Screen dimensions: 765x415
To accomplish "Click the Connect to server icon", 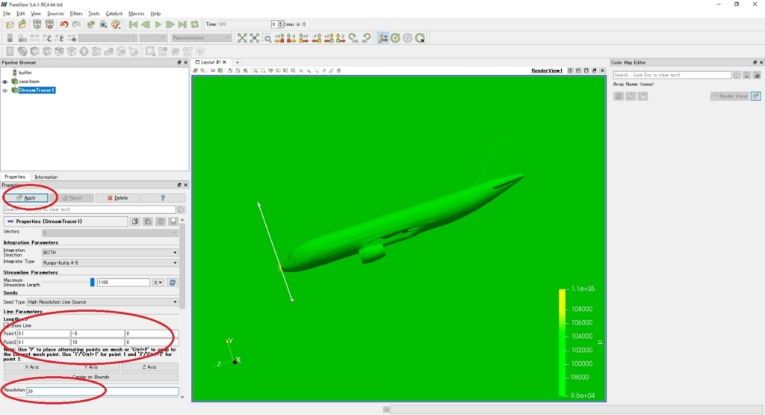I will (37, 25).
